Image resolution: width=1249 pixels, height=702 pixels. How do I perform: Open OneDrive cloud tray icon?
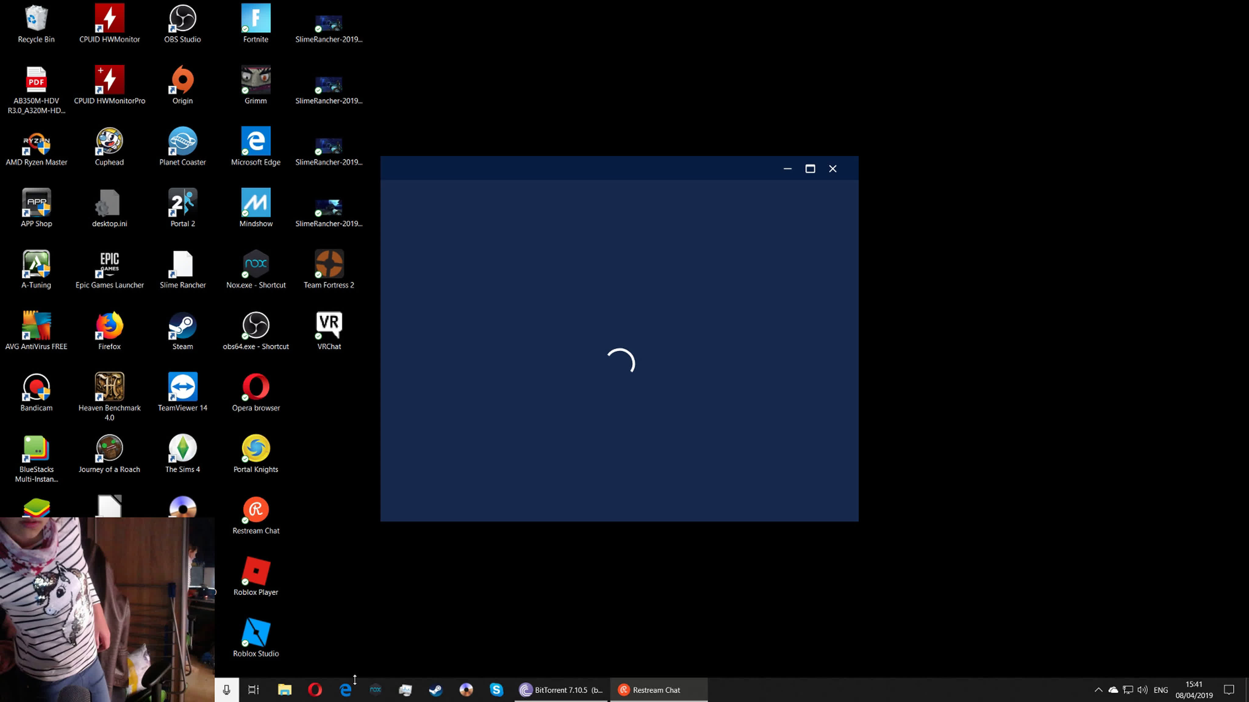pyautogui.click(x=1113, y=690)
